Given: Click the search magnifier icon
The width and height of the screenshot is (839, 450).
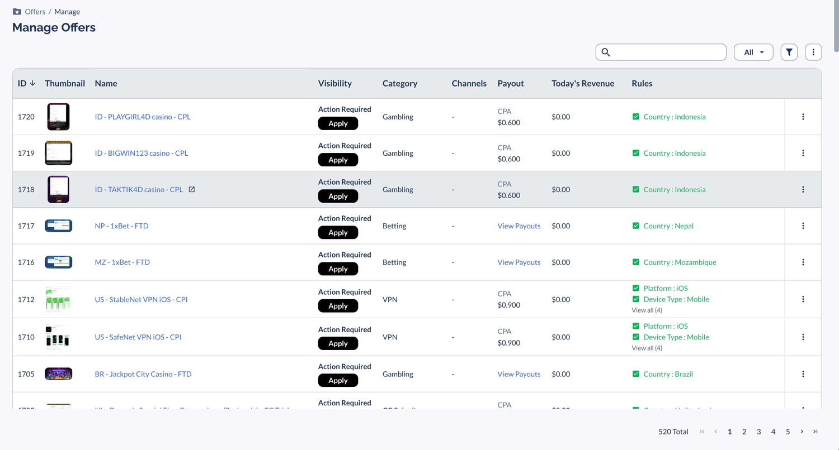Looking at the screenshot, I should click(x=606, y=52).
